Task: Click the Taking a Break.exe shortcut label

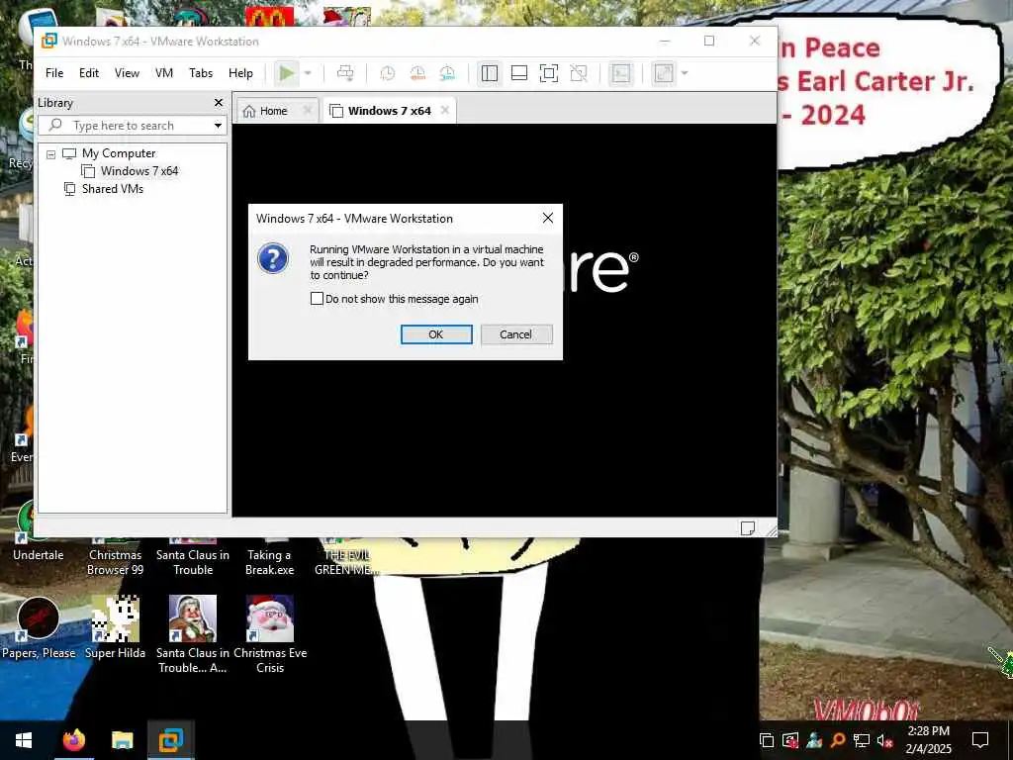Action: [269, 562]
